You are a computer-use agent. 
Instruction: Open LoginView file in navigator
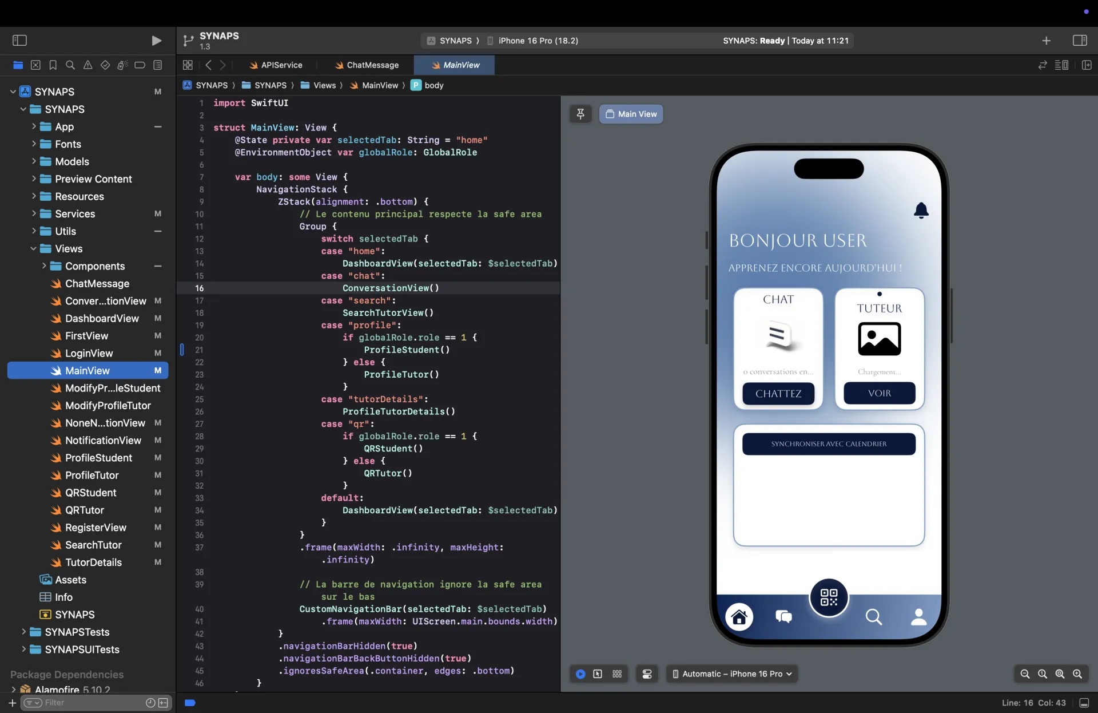click(88, 353)
